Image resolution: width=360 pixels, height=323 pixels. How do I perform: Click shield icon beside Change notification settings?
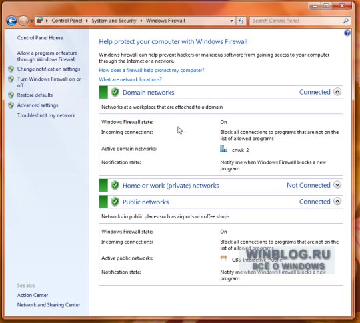click(11, 69)
